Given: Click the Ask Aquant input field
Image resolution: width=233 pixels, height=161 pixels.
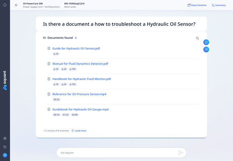Looking at the screenshot, I should pos(118,153).
